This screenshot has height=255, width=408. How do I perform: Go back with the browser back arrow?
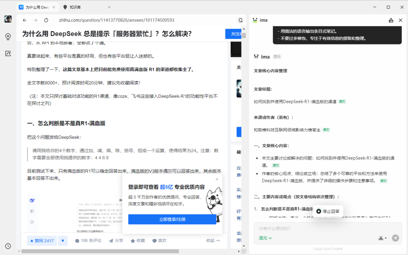tap(25, 20)
